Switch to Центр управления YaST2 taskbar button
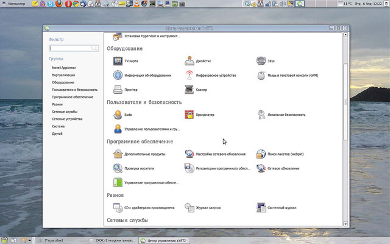Image resolution: width=390 pixels, height=244 pixels. click(163, 240)
